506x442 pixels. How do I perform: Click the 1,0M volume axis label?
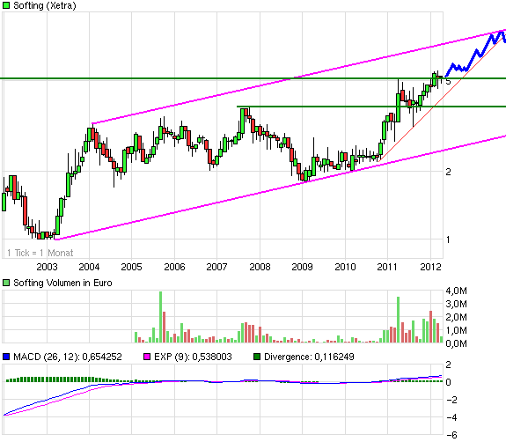point(457,330)
